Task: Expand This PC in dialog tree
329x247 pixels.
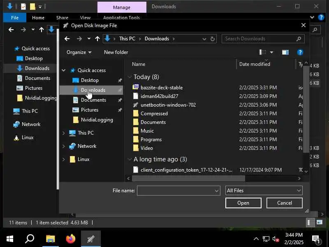Action: 64,133
